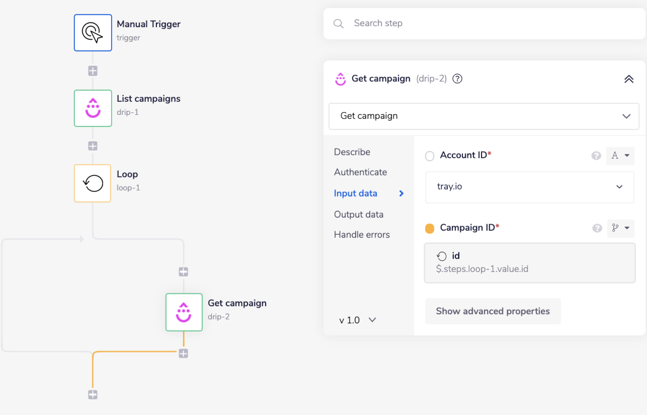Add step using plus below List campaigns
647x415 pixels.
pos(93,146)
